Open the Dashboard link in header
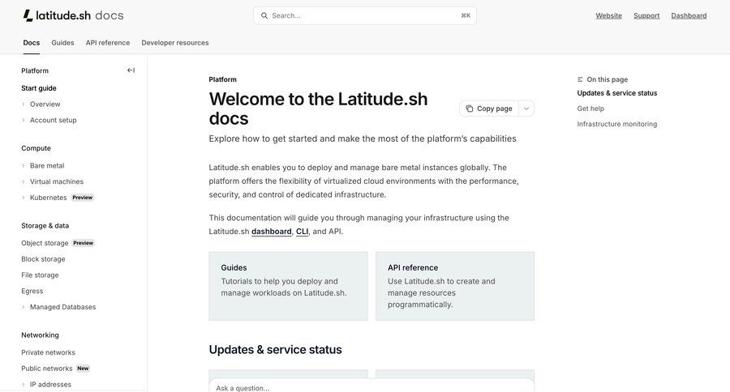This screenshot has width=730, height=392. 689,15
